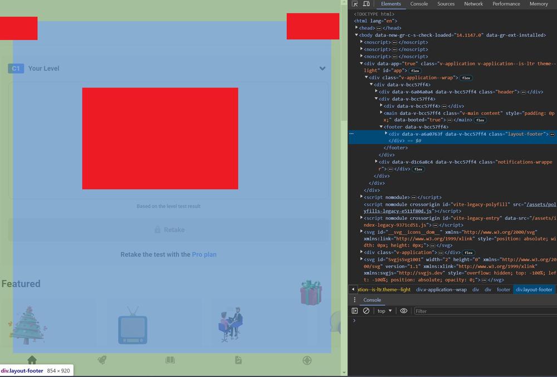Expand the head element in the DOM tree
The image size is (557, 377).
tap(357, 28)
